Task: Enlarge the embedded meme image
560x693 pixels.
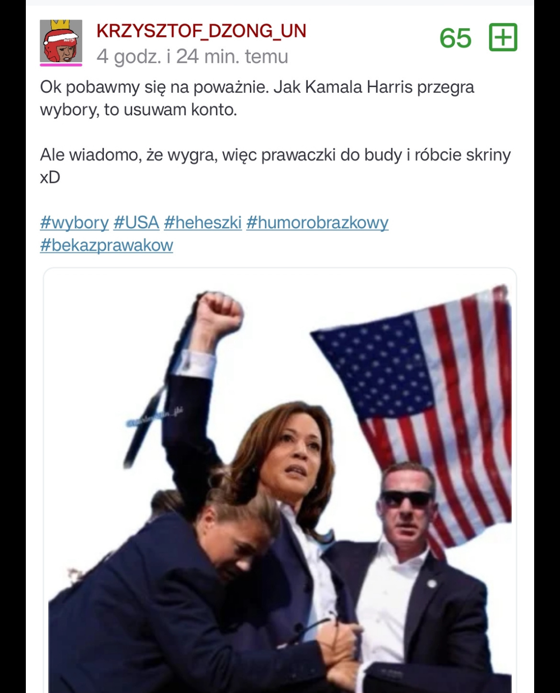Action: point(280,481)
